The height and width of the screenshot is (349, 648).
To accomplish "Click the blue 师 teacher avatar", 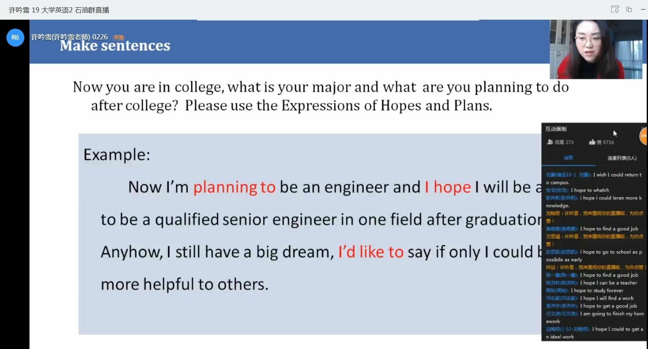I will pos(15,38).
